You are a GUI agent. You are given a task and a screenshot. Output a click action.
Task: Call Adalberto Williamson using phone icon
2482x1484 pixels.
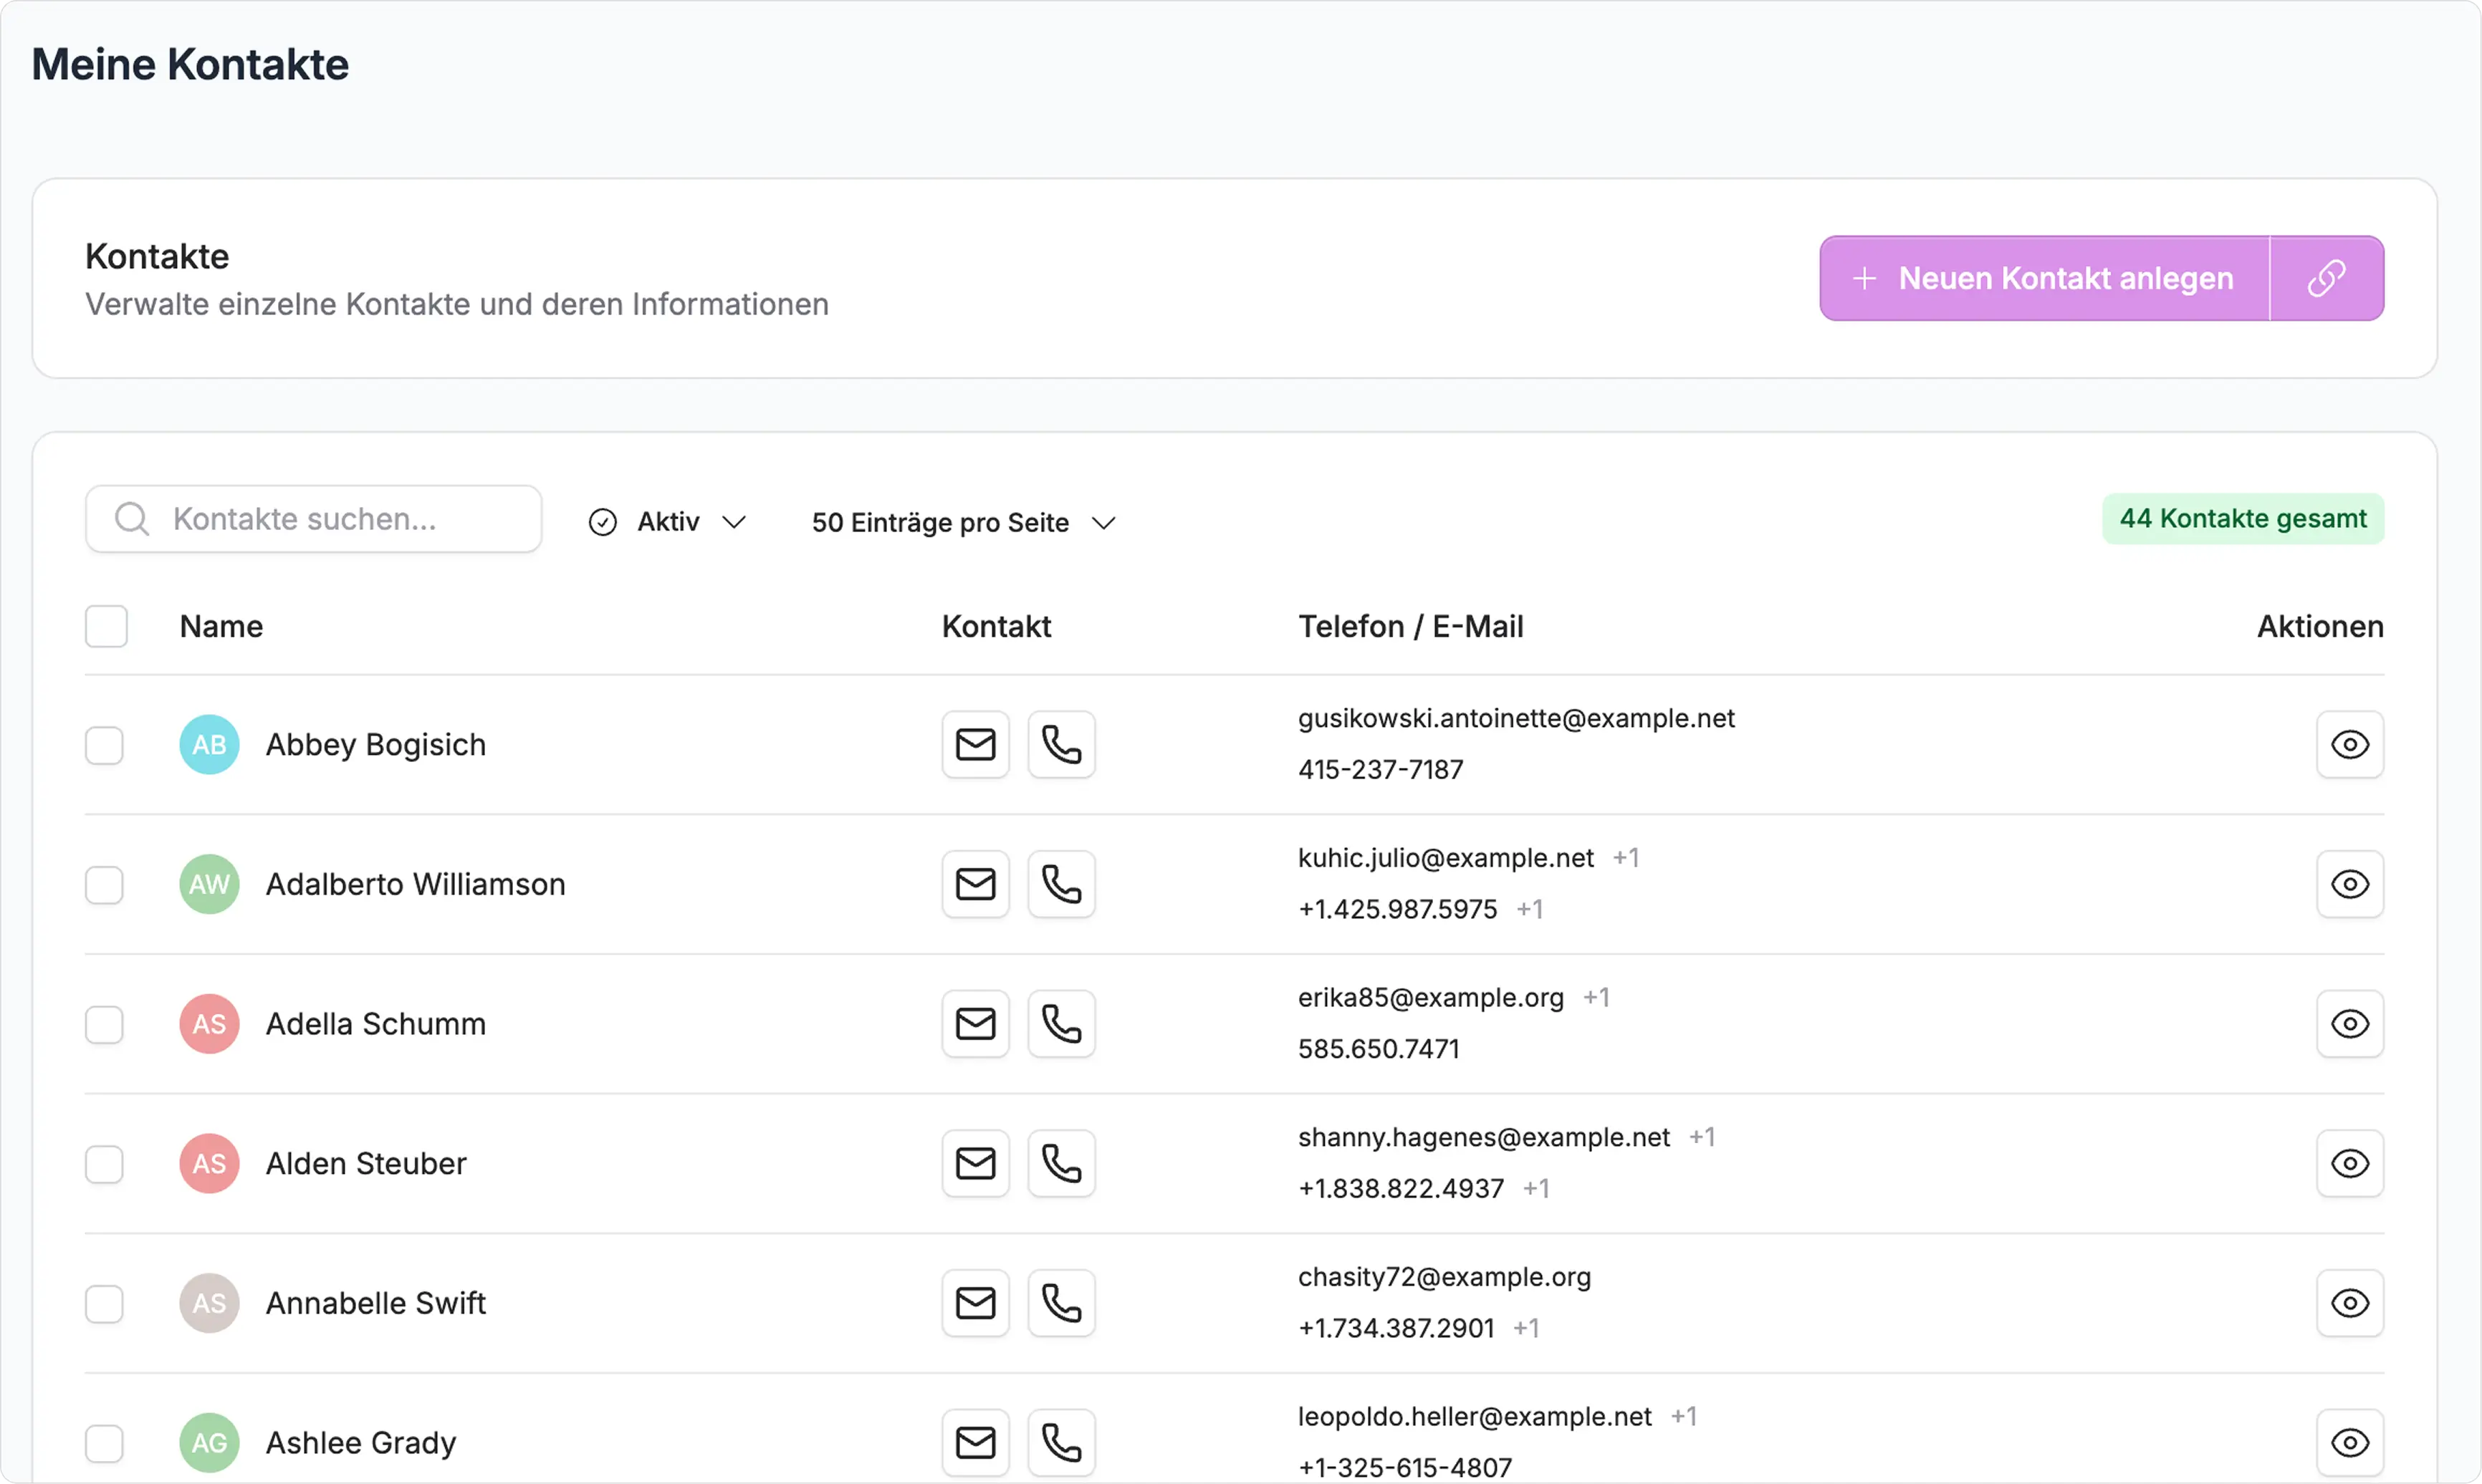(1061, 884)
